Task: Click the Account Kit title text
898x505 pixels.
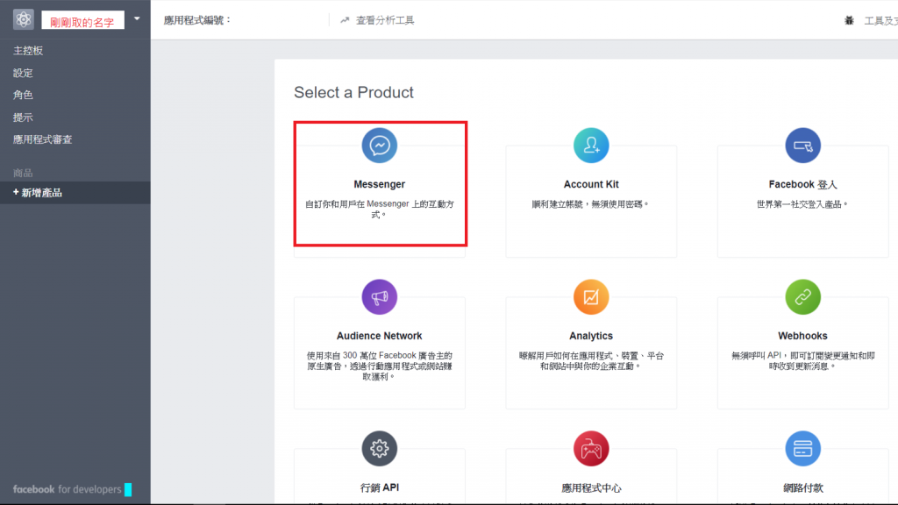Action: (x=591, y=184)
